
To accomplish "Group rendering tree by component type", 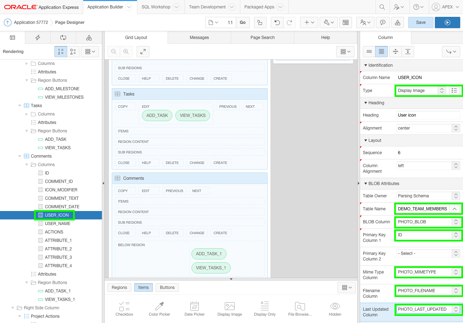I will (x=73, y=52).
